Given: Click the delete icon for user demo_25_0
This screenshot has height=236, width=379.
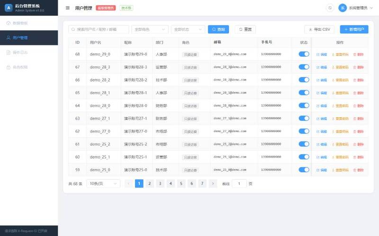Looking at the screenshot, I should coord(355,170).
